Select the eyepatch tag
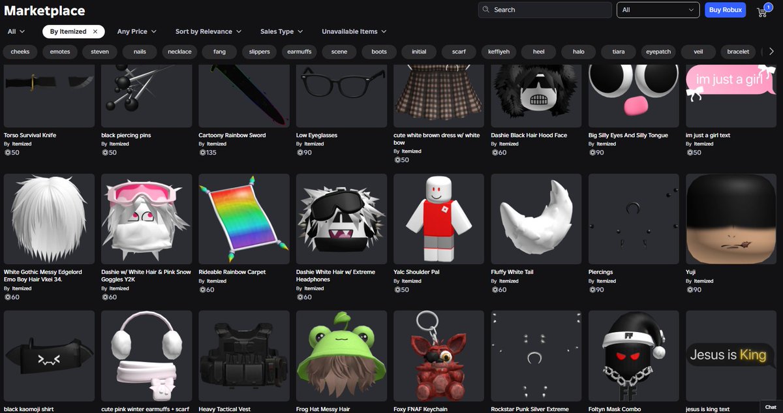 (x=658, y=52)
